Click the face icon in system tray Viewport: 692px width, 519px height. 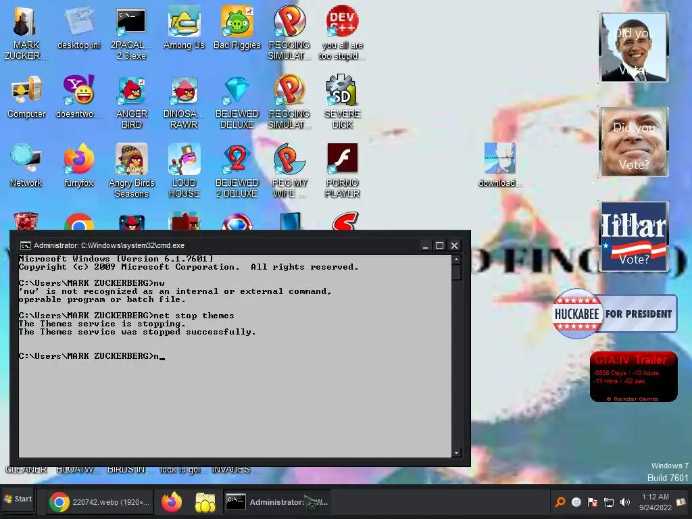[576, 502]
